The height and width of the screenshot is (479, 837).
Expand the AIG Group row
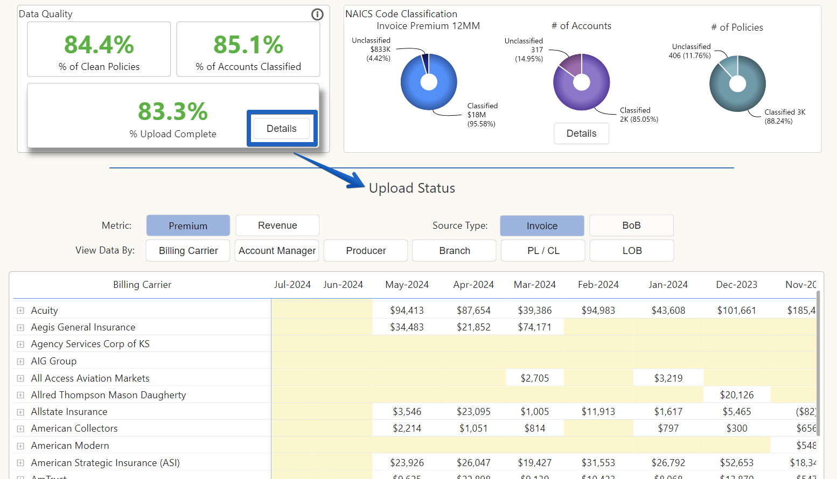click(x=20, y=361)
